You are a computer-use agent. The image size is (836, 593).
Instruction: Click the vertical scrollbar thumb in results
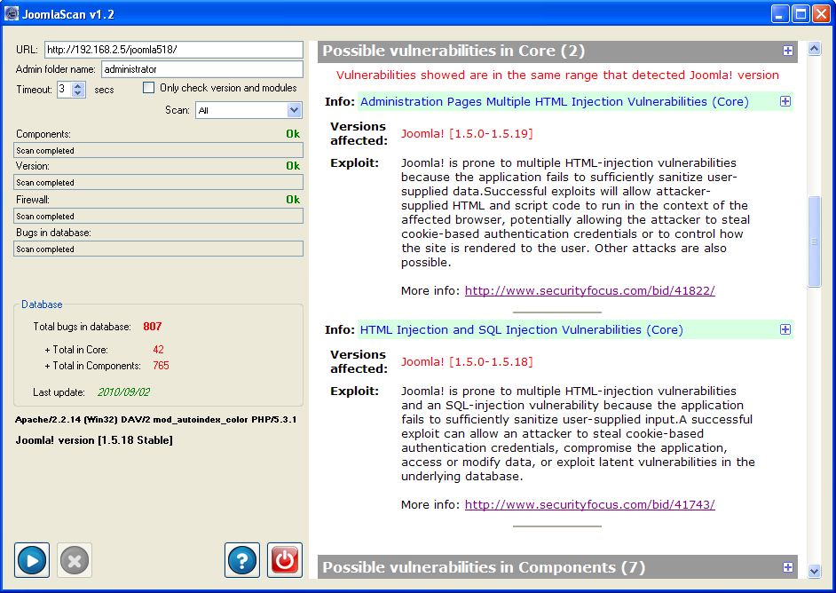click(814, 241)
